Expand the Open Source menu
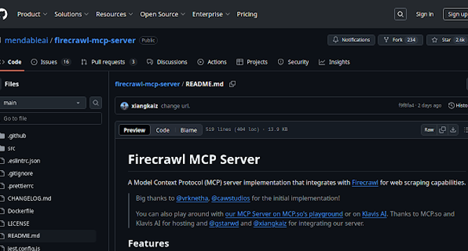 click(162, 14)
